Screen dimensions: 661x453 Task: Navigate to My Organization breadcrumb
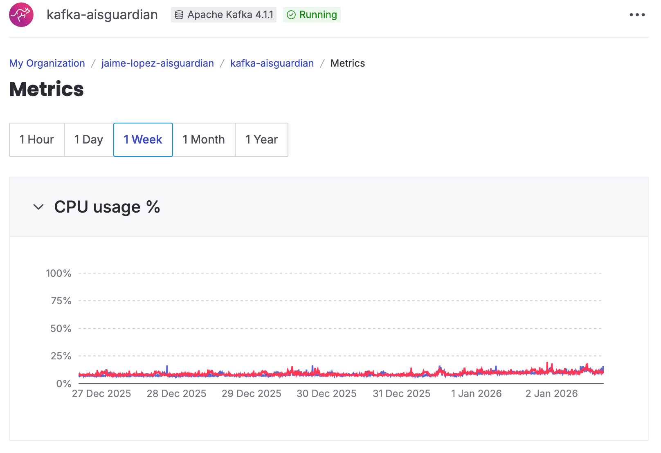[47, 63]
